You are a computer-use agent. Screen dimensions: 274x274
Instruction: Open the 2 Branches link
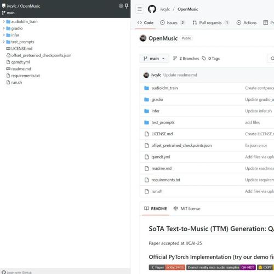(186, 59)
